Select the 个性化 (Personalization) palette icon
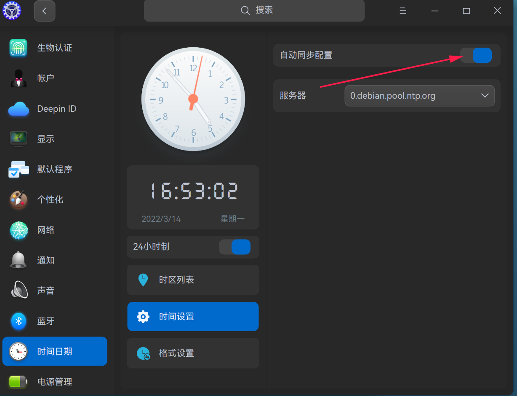This screenshot has height=396, width=517. [18, 199]
